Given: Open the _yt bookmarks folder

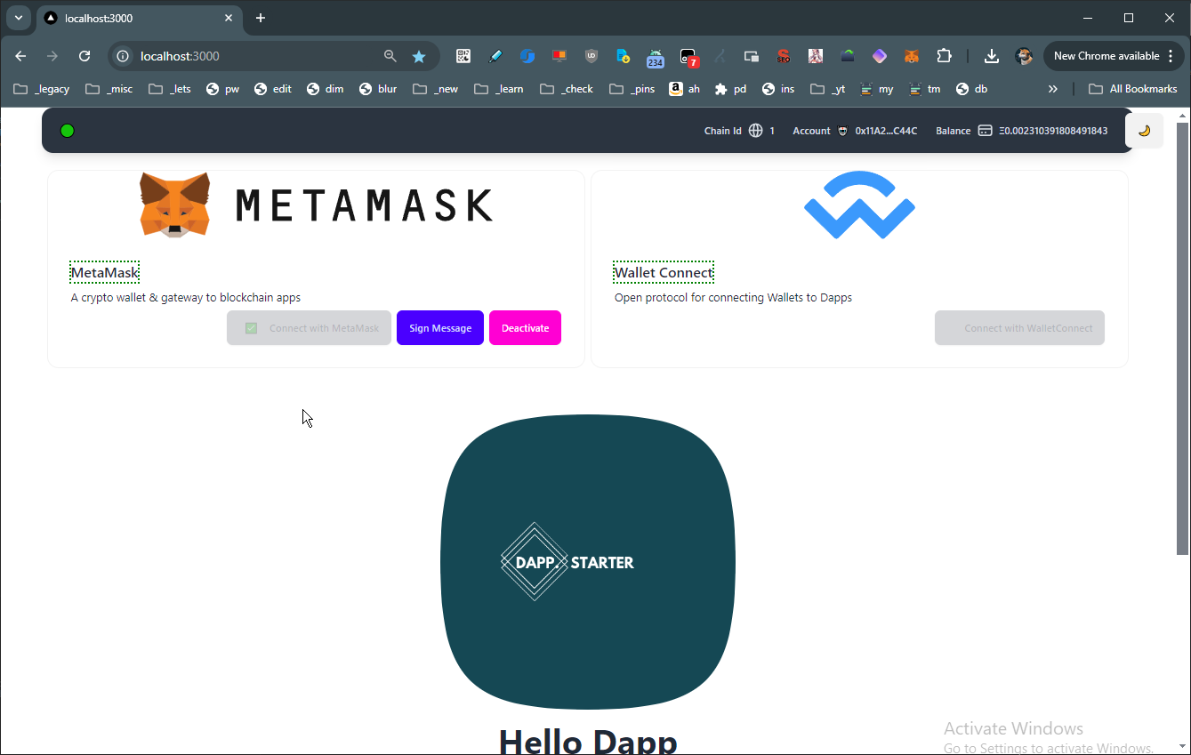Looking at the screenshot, I should click(828, 89).
